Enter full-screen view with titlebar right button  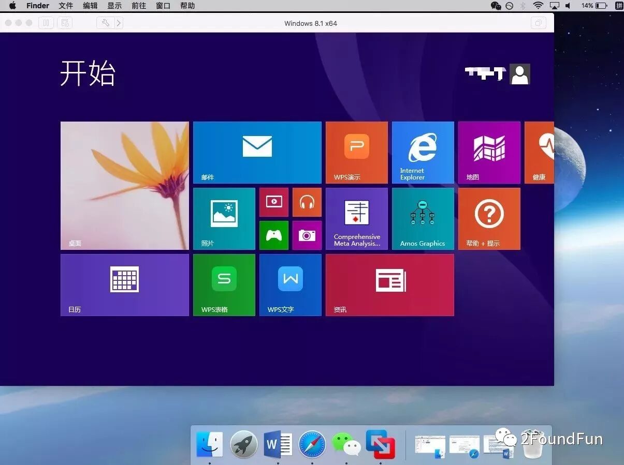click(539, 23)
